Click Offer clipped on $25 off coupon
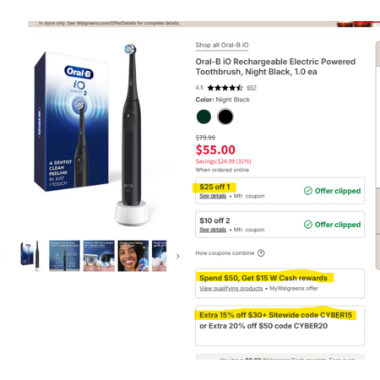This screenshot has height=380, width=380. 338,191
